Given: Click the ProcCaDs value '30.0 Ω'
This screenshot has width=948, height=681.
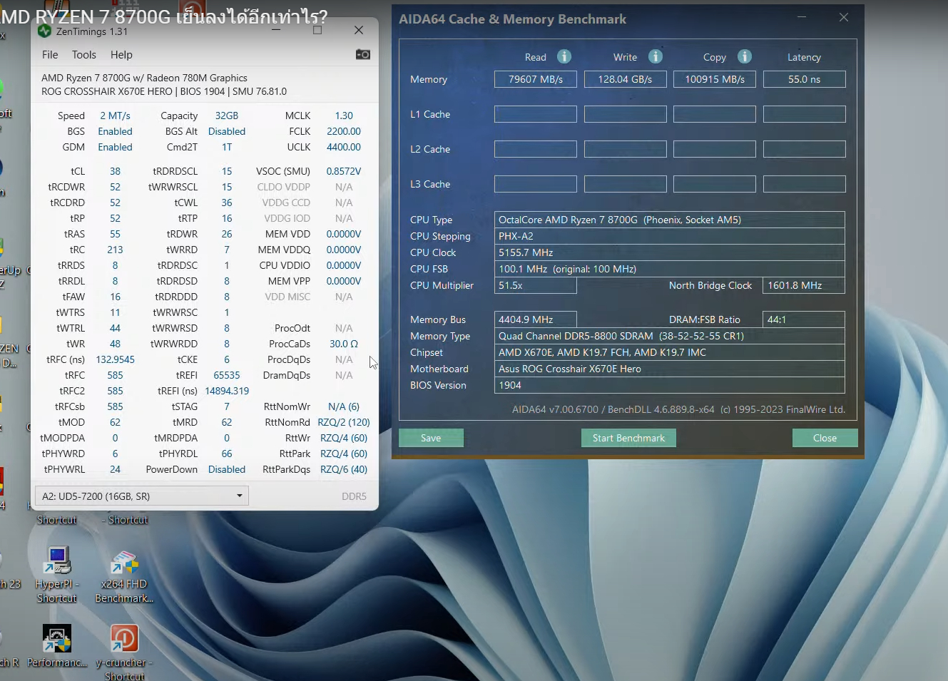Looking at the screenshot, I should pos(344,344).
